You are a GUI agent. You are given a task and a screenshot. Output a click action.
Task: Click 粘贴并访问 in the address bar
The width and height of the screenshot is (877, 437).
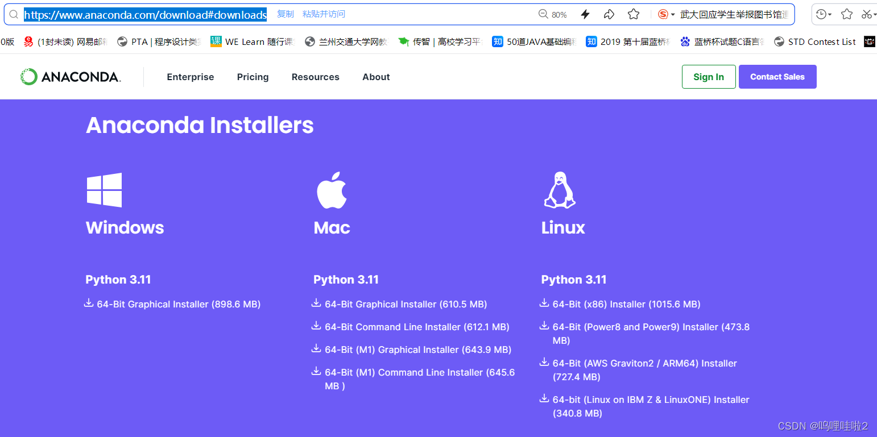[324, 14]
